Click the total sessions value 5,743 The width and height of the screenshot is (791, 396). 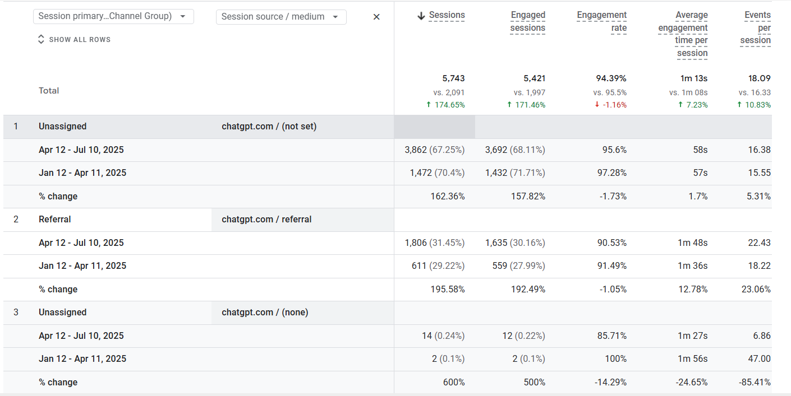click(x=453, y=78)
